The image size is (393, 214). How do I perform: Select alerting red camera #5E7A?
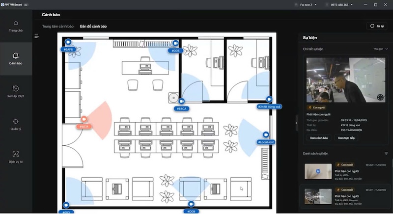point(84,119)
